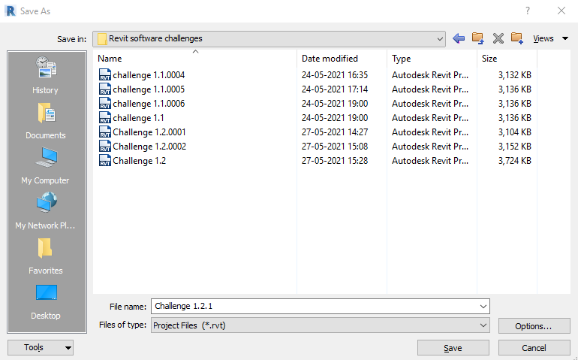Select file name Challenge 1.2.0002
The image size is (578, 360).
(149, 147)
